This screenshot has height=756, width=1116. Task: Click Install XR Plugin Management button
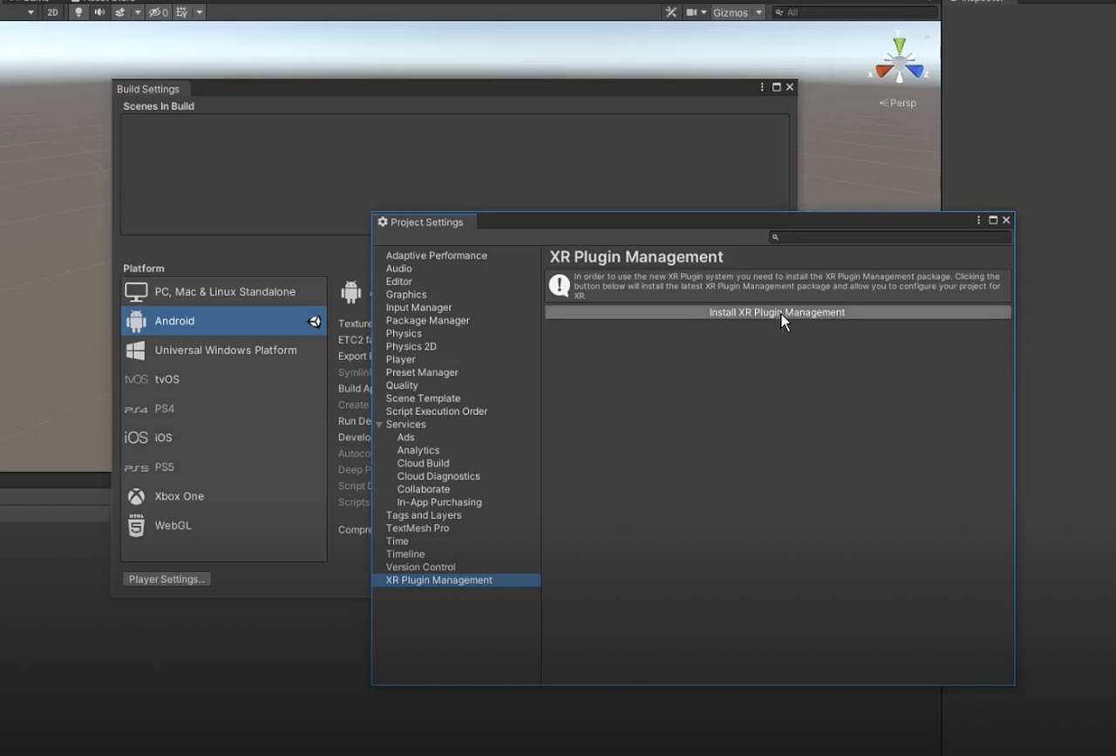coord(778,312)
